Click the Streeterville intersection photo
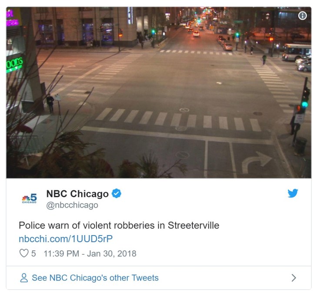The image size is (320, 300). click(x=159, y=93)
